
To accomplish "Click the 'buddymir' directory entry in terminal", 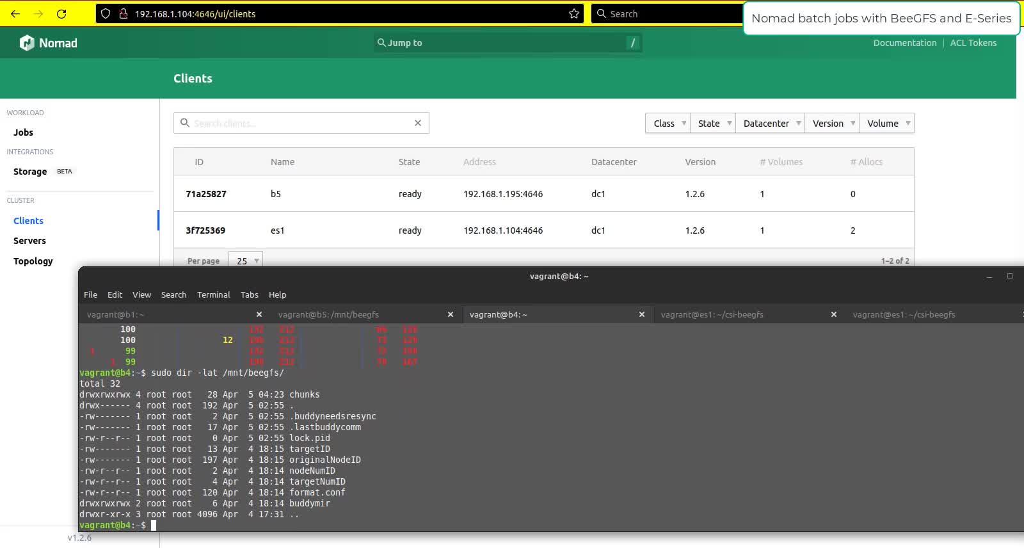I will click(x=310, y=503).
